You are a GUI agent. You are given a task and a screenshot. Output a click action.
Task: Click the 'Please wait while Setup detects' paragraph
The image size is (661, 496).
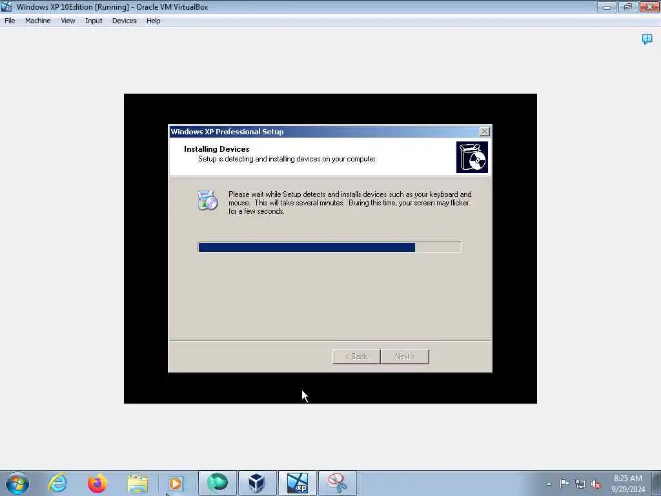tap(350, 203)
